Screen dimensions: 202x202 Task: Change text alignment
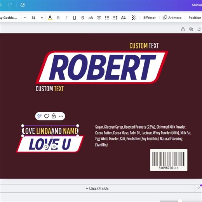pos(99,17)
